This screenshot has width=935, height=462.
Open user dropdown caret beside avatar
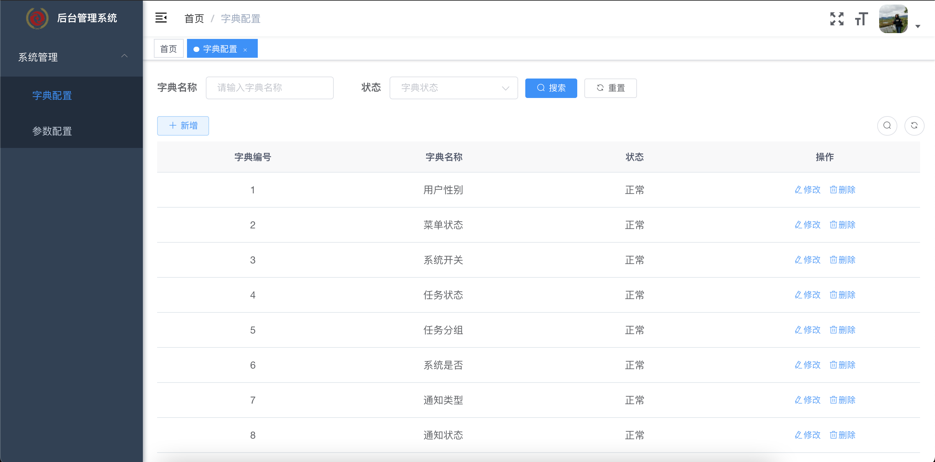(x=917, y=26)
